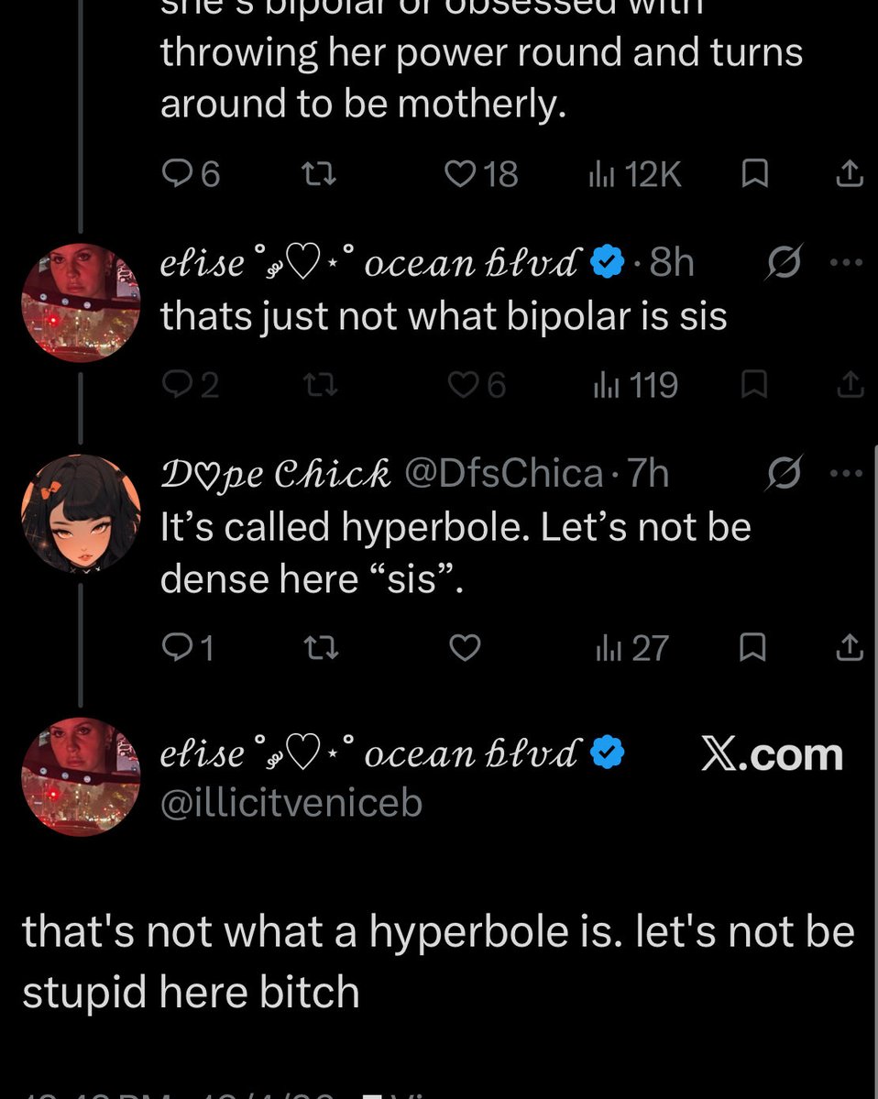Image resolution: width=878 pixels, height=1099 pixels.
Task: Like the tweet showing 18 likes
Action: point(481,174)
